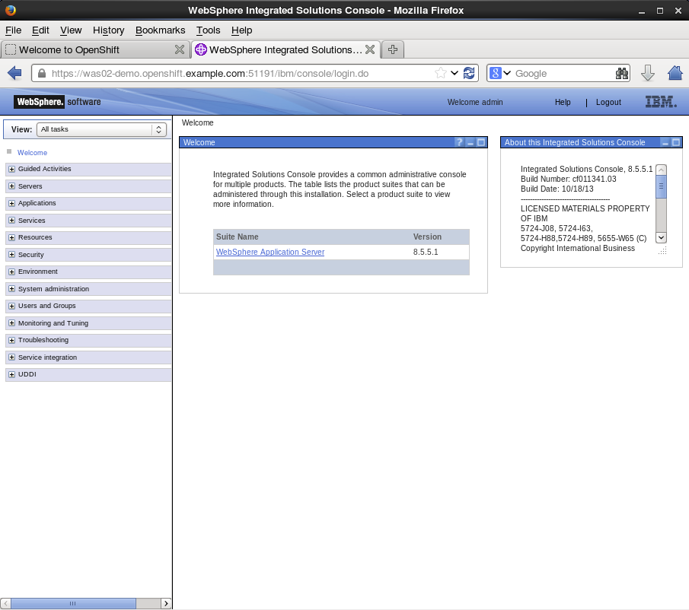Click the Google search input field
Viewport: 689px width, 610px height.
(x=564, y=73)
